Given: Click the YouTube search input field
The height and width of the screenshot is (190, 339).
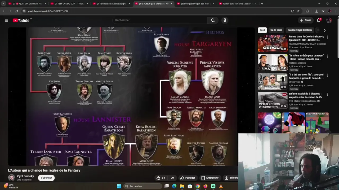Looking at the screenshot, I should click(x=160, y=20).
